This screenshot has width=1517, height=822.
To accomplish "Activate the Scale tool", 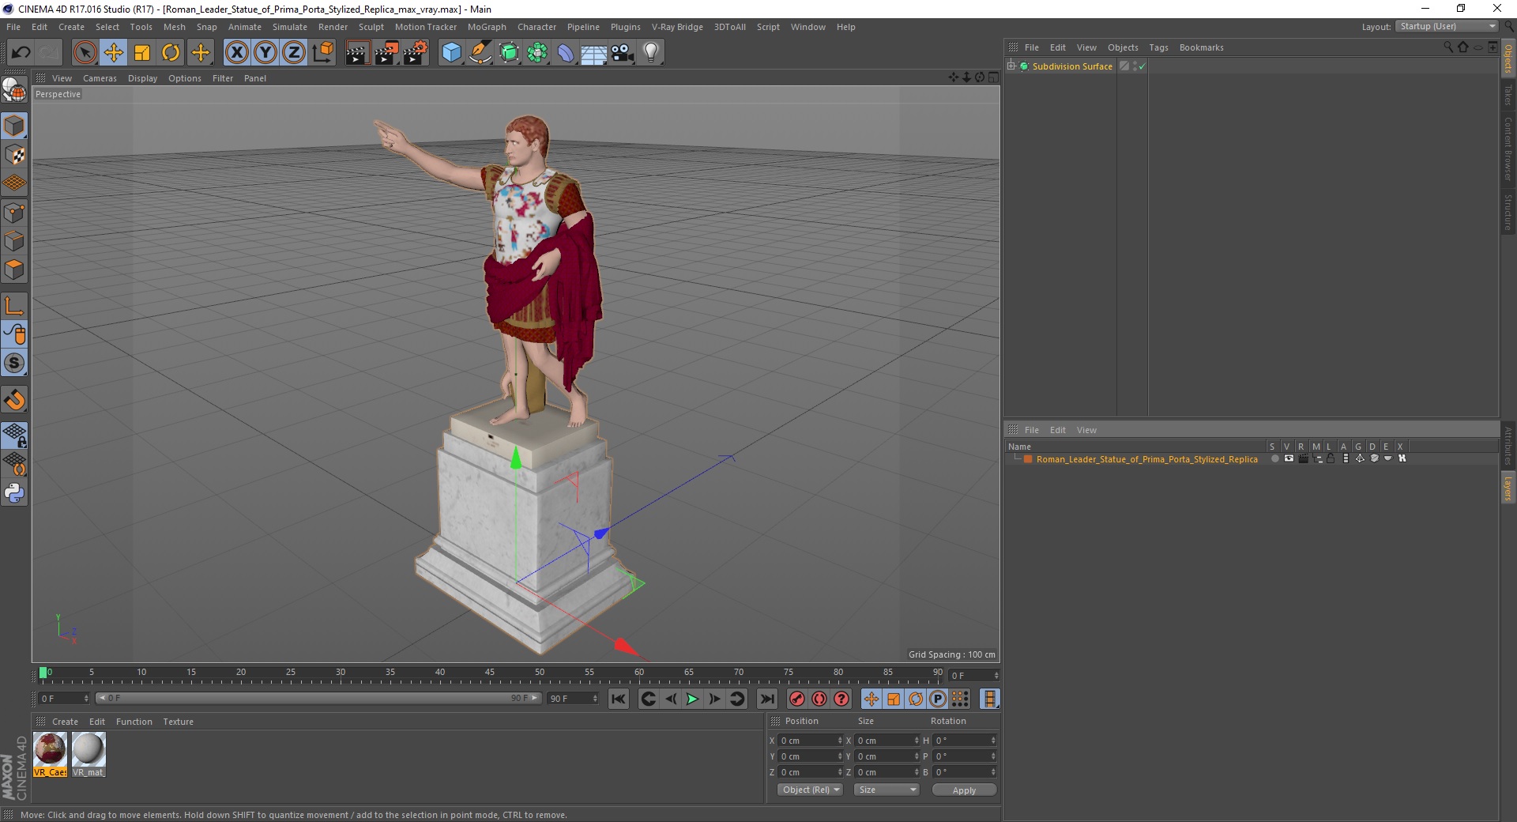I will (x=142, y=53).
